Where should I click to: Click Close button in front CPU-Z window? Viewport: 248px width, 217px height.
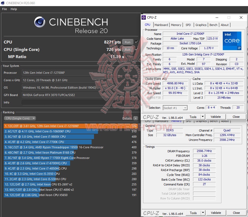point(236,117)
